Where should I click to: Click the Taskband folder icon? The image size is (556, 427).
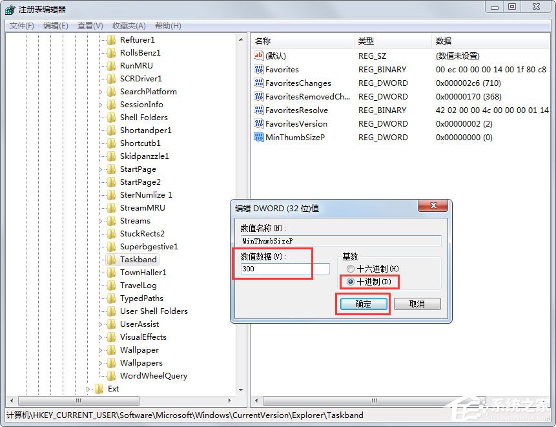click(110, 260)
